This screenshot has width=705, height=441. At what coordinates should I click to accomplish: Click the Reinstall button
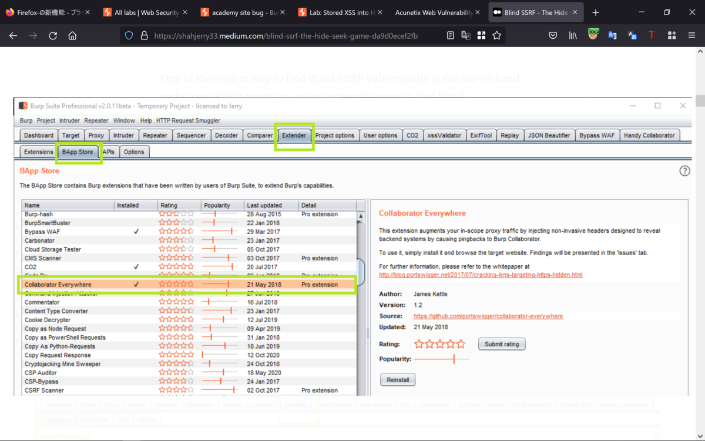click(398, 380)
